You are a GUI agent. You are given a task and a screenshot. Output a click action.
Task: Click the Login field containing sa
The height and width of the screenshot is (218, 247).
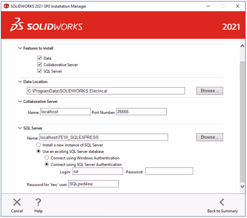coord(98,171)
